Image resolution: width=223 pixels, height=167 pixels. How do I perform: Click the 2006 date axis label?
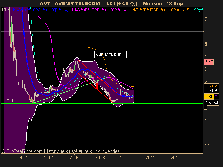click(74, 158)
